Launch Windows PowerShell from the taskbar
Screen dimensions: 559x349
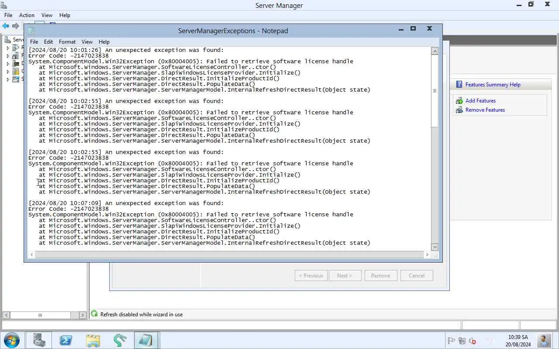[x=66, y=340]
